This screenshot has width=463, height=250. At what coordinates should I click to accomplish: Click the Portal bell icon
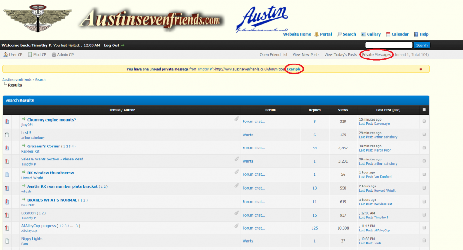[317, 34]
